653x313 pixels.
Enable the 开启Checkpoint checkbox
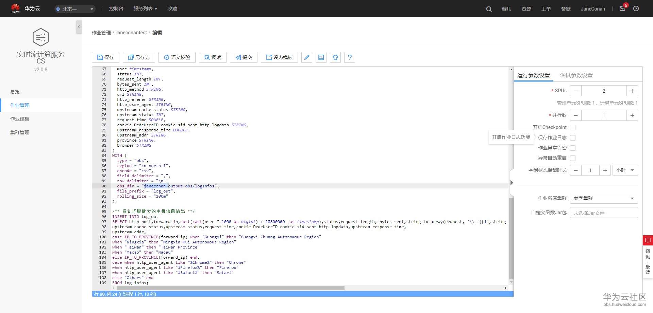573,128
